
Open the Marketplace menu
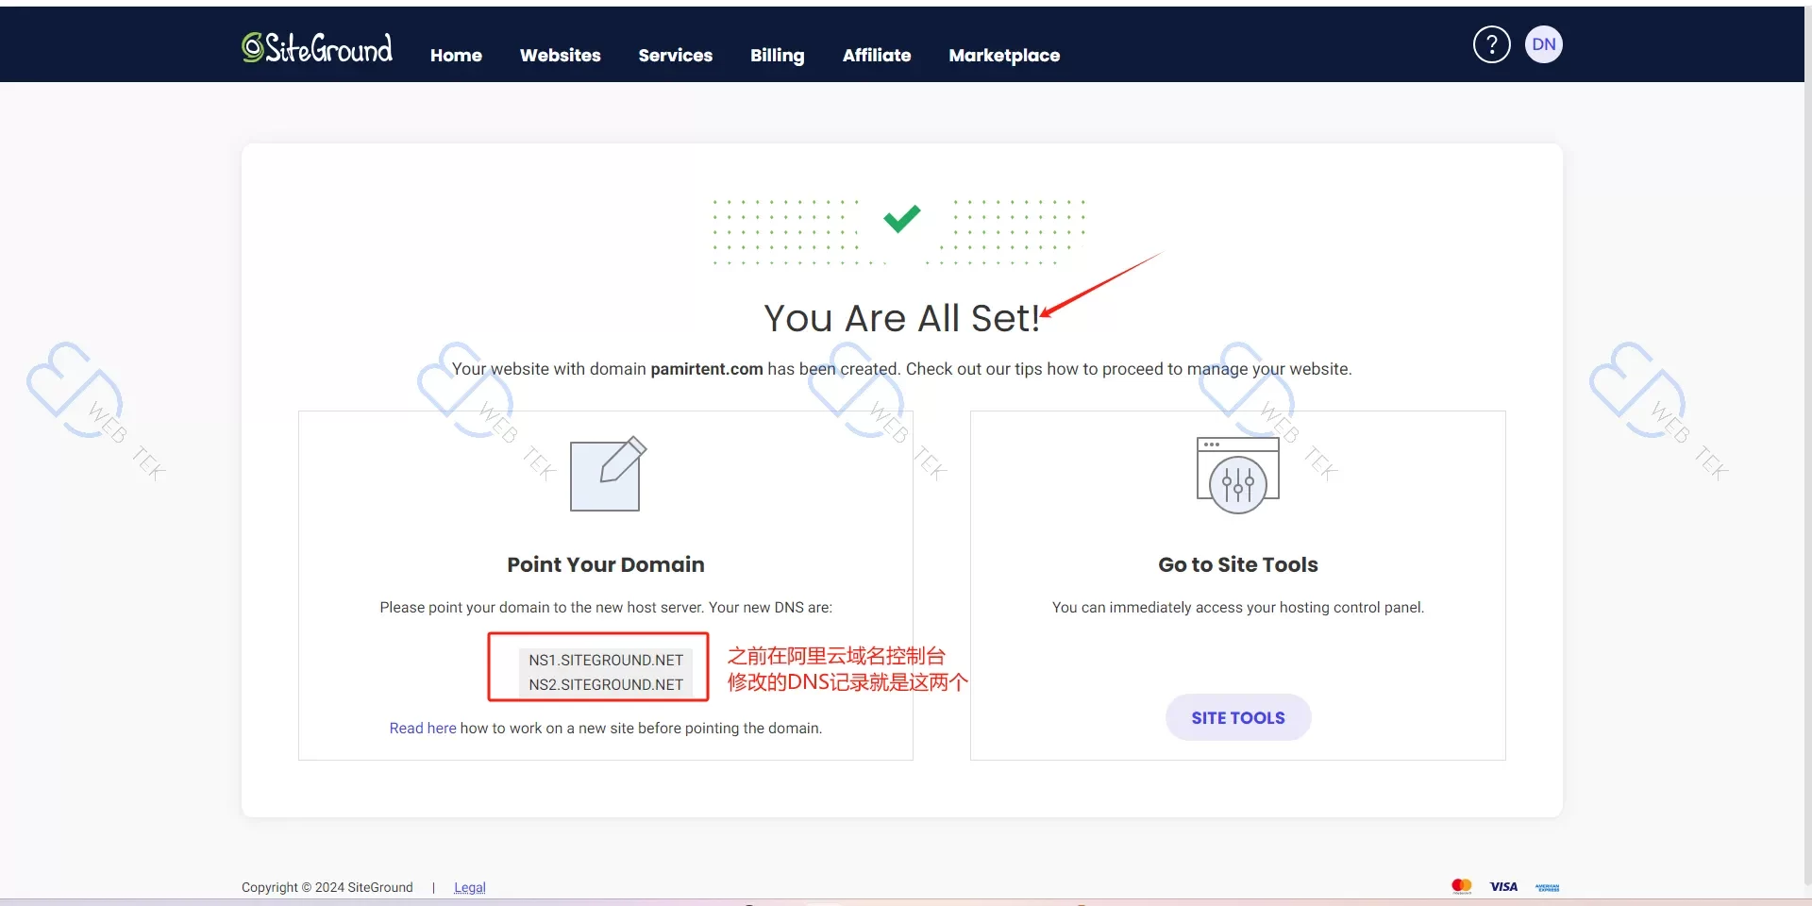tap(1004, 55)
